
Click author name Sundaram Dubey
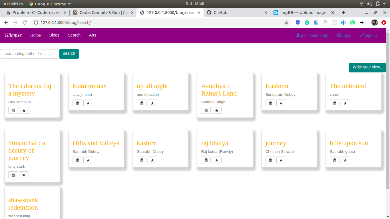(x=280, y=94)
